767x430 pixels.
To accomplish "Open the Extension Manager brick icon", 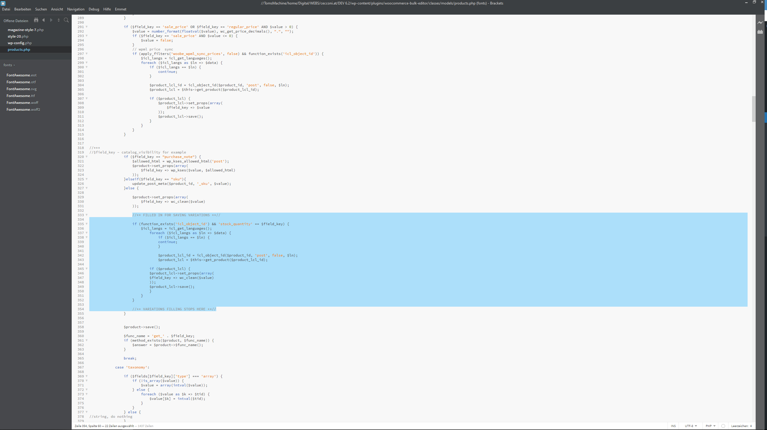I will (760, 32).
